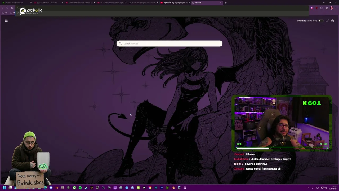Open the apps grid on new tab page
339x191 pixels.
6,21
